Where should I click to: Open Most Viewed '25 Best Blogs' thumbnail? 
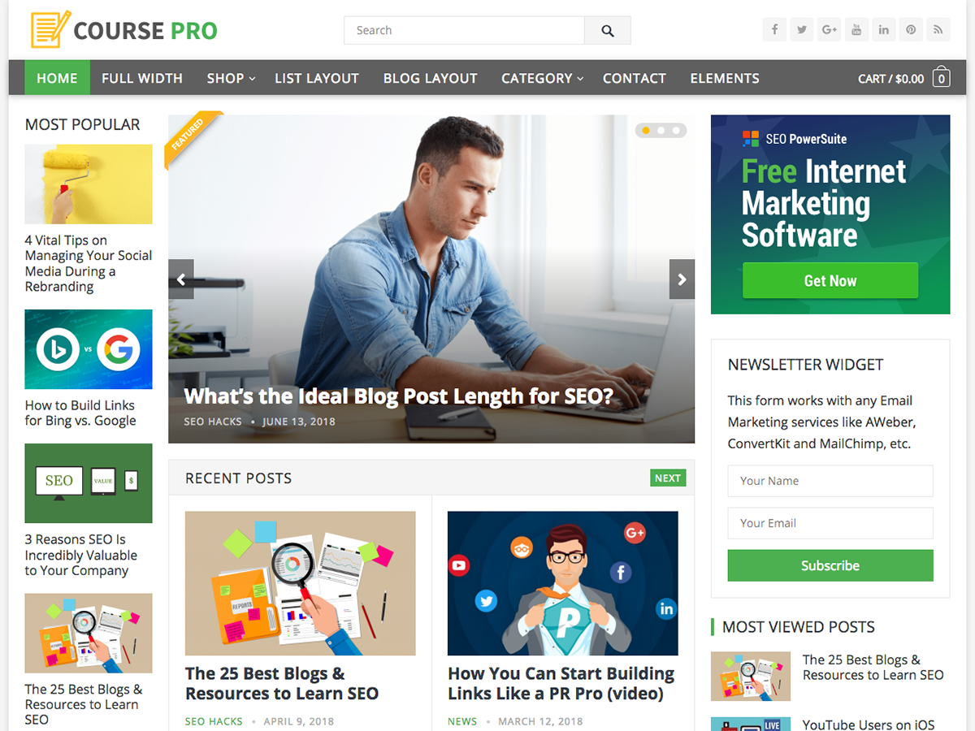pyautogui.click(x=751, y=676)
